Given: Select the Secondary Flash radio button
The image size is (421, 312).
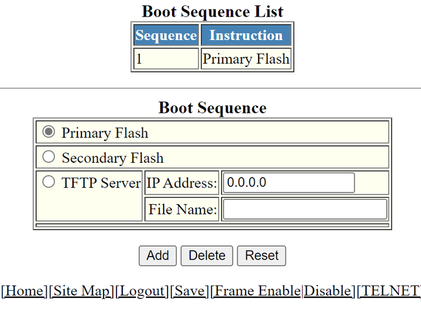Looking at the screenshot, I should [x=49, y=157].
